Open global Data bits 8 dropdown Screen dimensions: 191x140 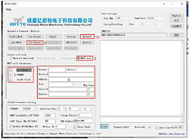tap(62, 109)
